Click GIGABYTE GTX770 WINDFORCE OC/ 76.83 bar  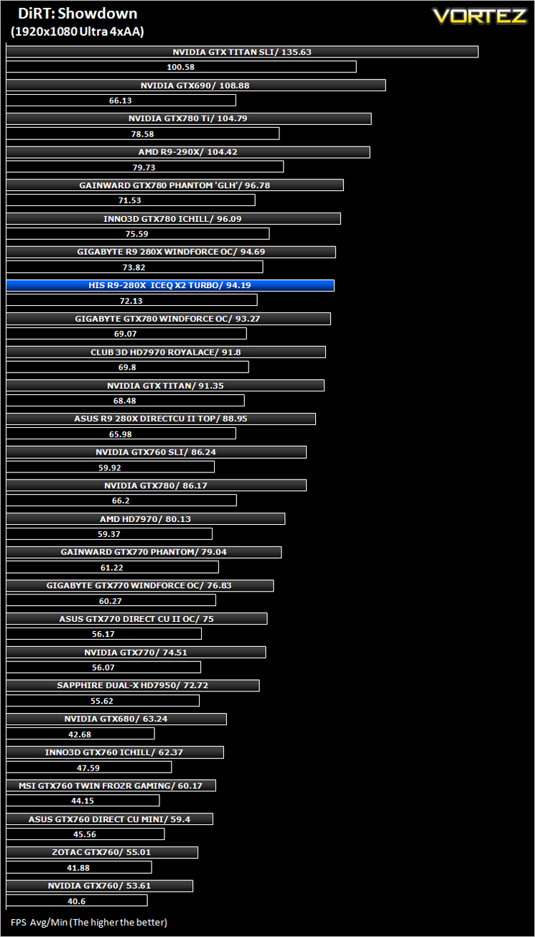[139, 586]
